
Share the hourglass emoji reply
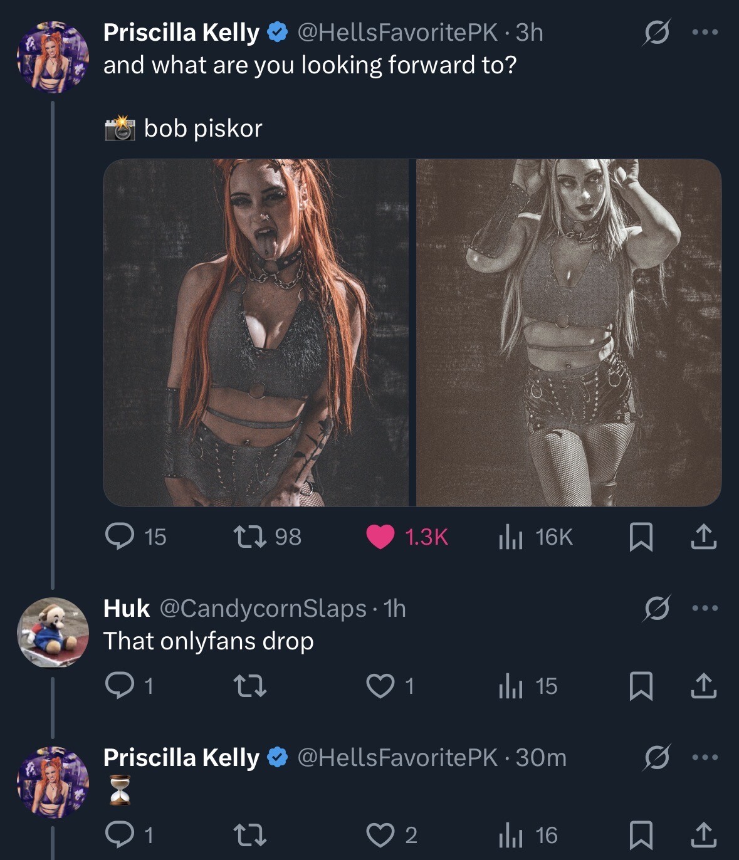point(703,835)
